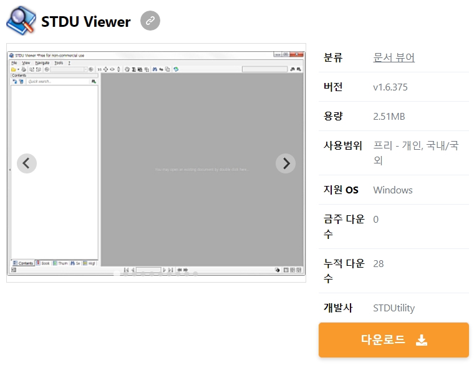Show the previous screenshot with left arrow

pos(27,163)
